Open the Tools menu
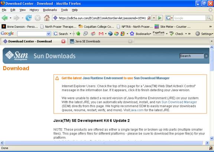Viewport: 214px width, 152px height. click(64, 10)
